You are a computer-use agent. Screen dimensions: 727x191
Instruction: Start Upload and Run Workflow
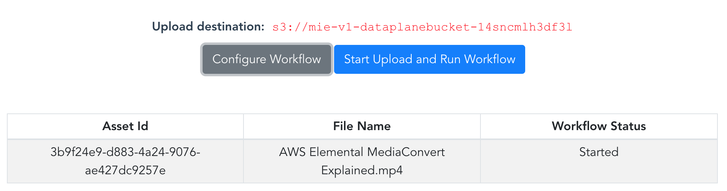click(430, 59)
